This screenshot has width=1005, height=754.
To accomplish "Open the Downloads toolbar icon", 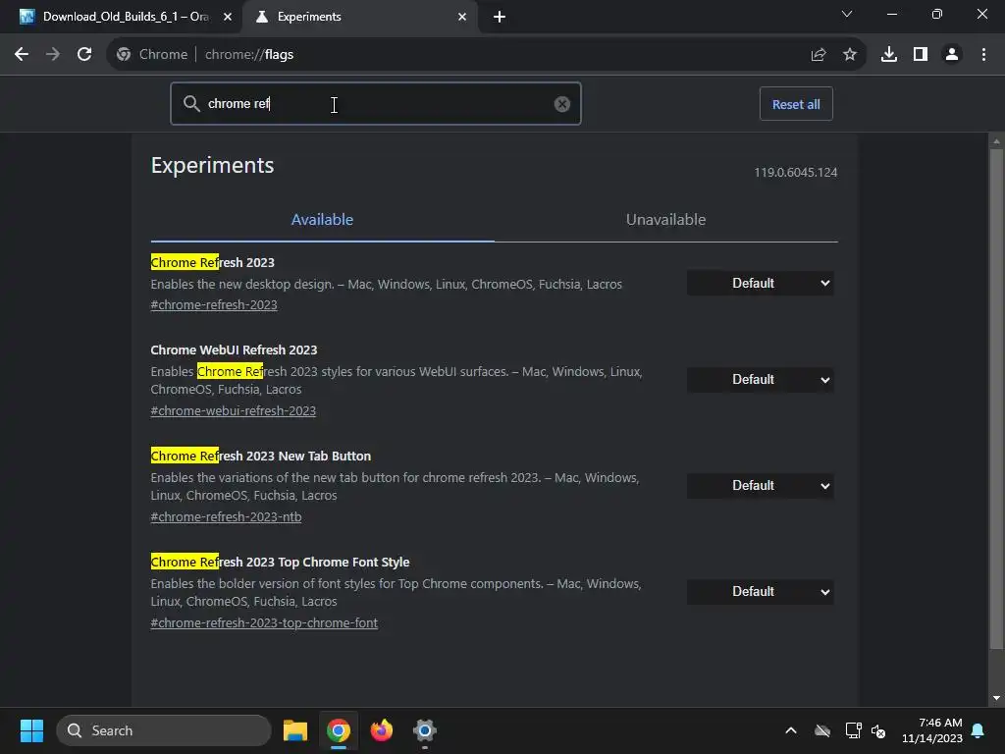I will (889, 55).
